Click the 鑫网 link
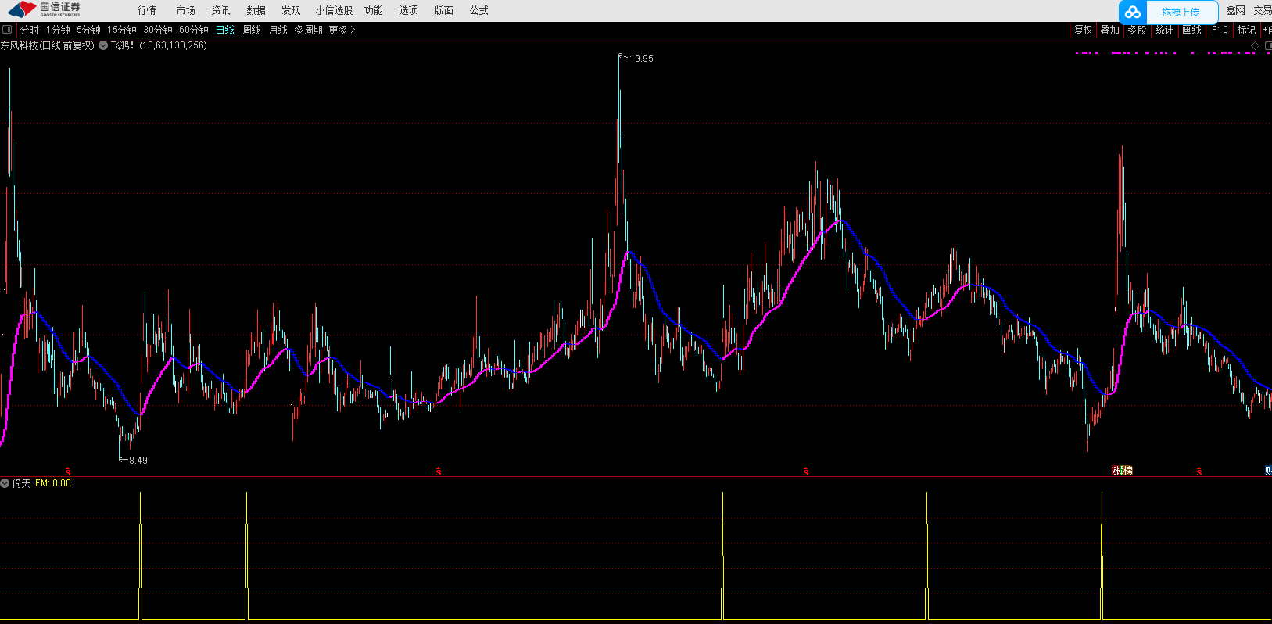Image resolution: width=1272 pixels, height=624 pixels. click(1236, 10)
